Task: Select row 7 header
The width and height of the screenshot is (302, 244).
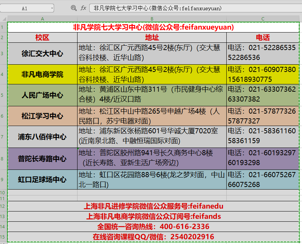Action: pos(3,137)
